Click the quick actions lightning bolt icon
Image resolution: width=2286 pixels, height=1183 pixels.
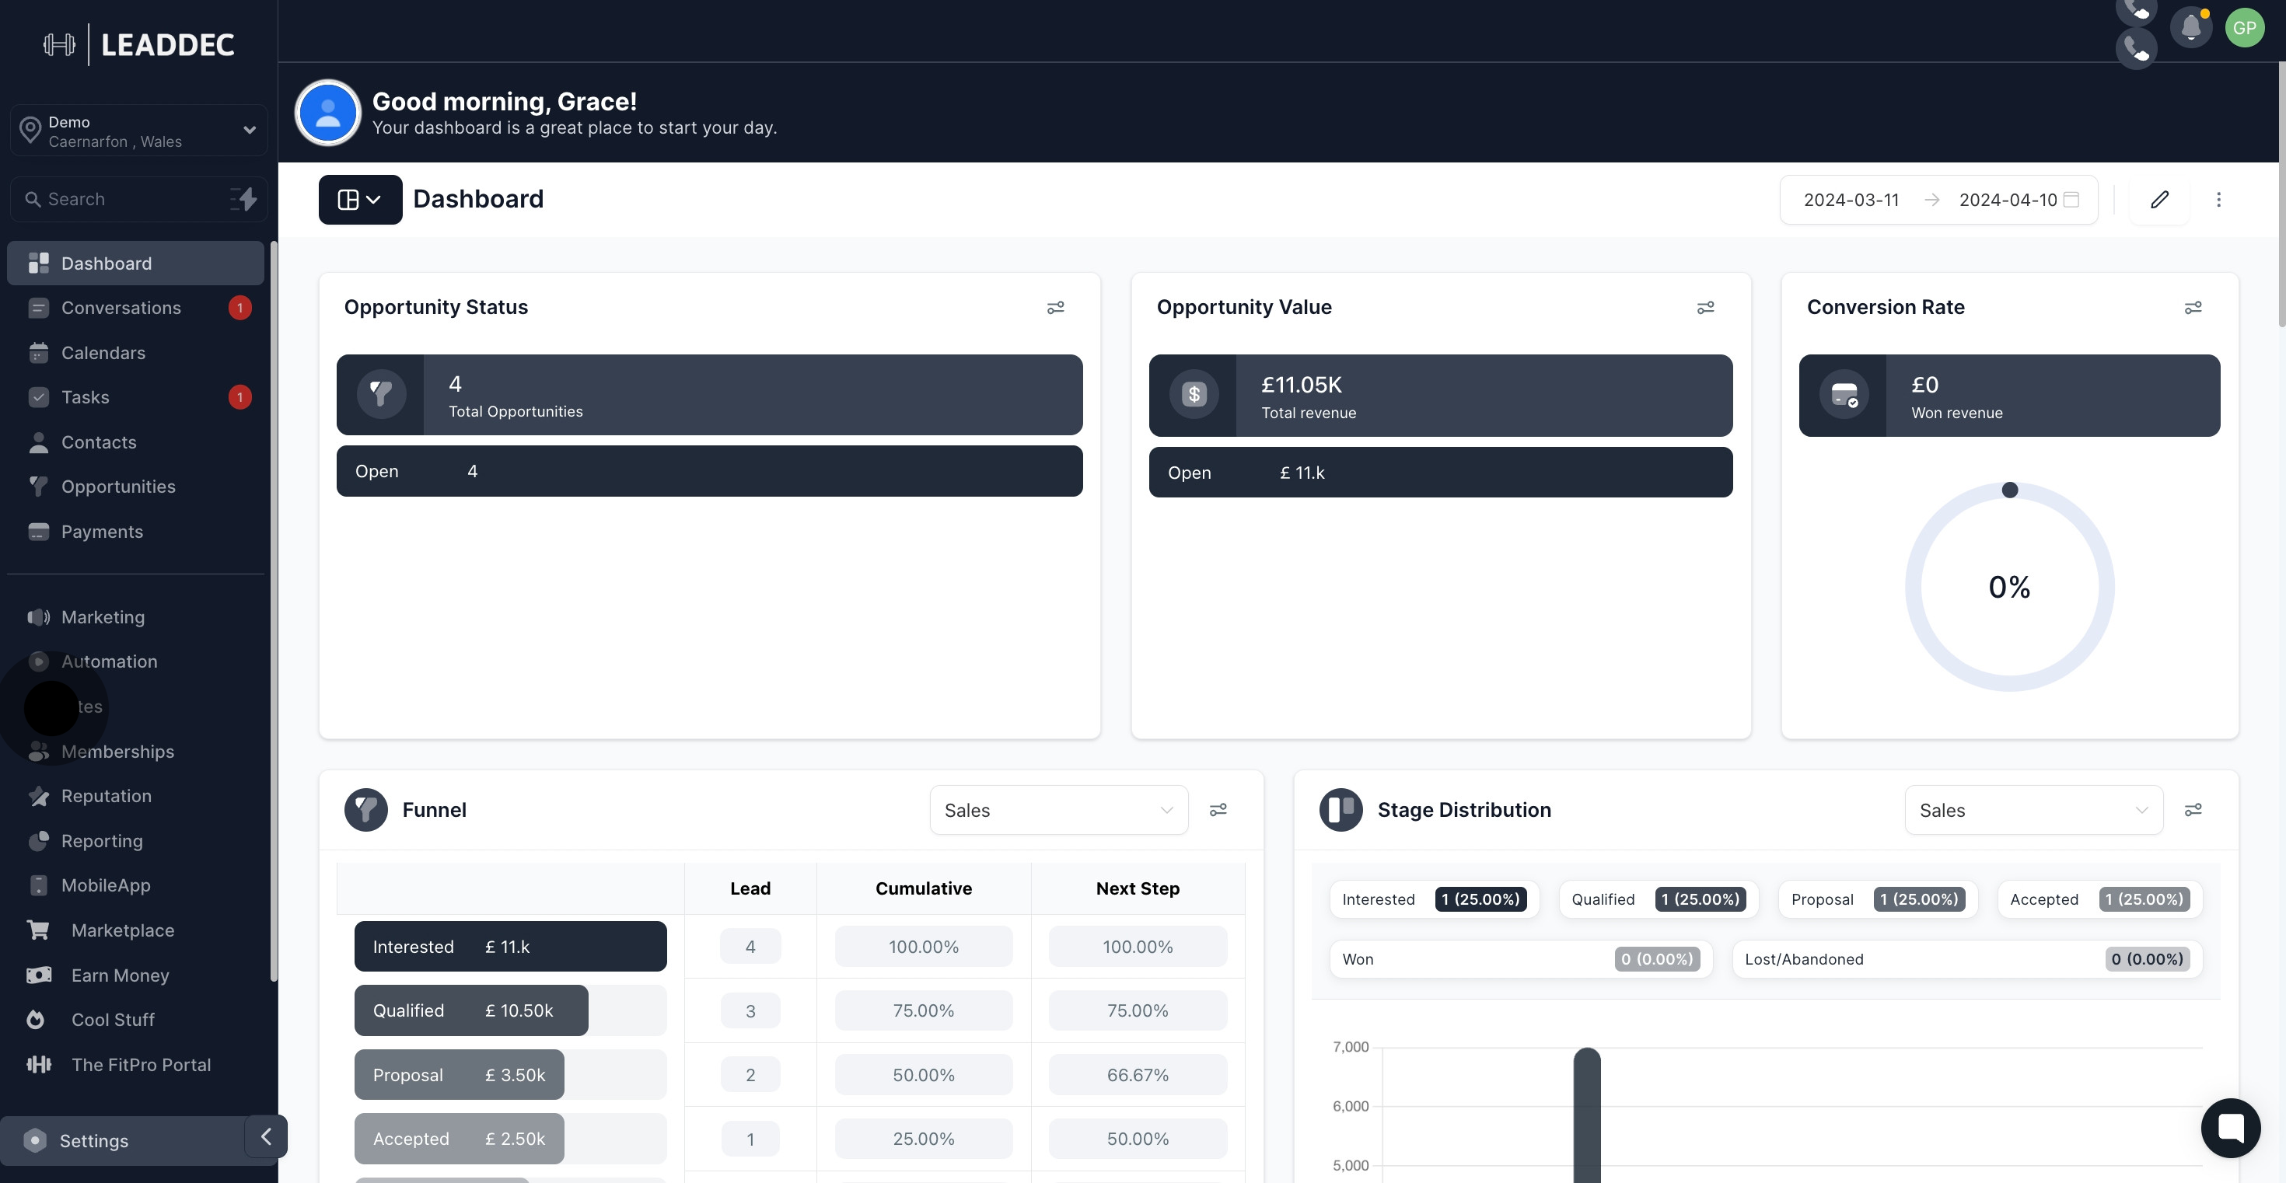244,199
